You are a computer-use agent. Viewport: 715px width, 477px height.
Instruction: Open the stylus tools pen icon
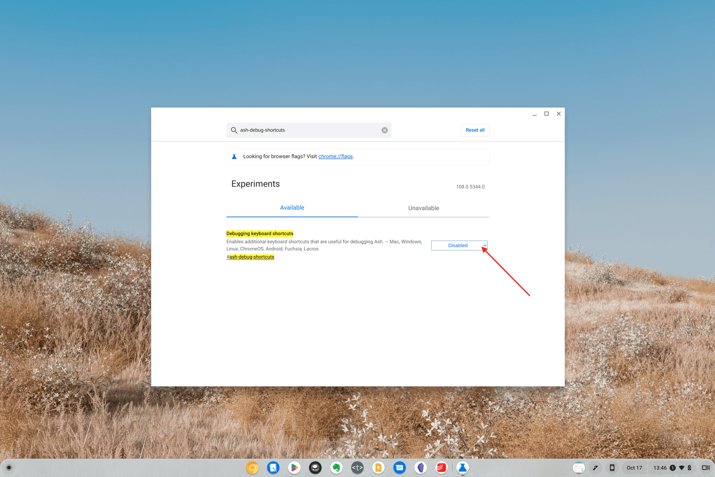(x=595, y=468)
